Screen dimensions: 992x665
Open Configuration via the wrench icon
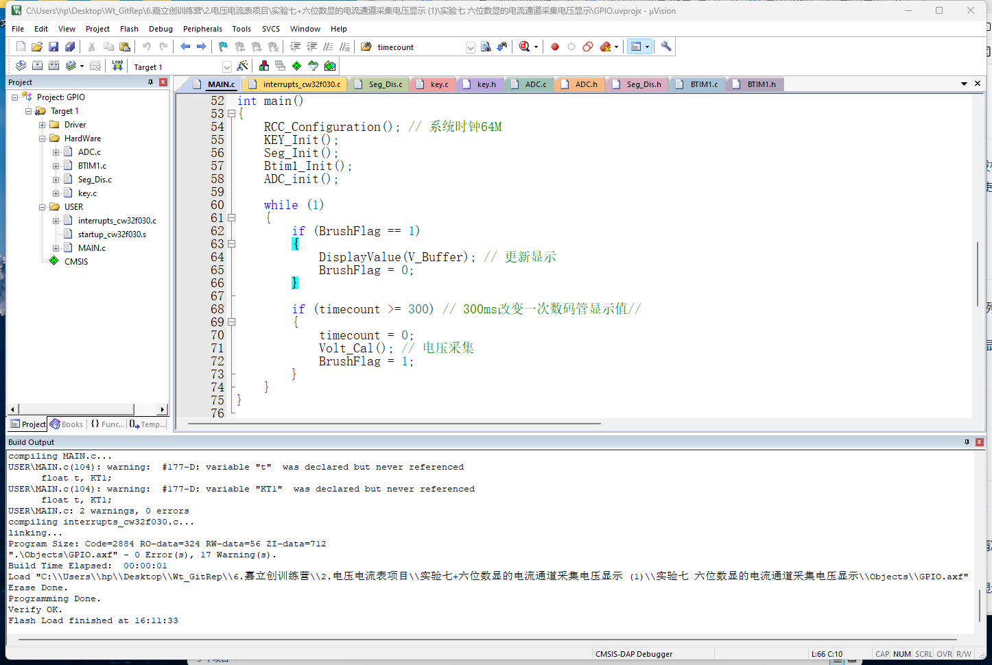point(666,47)
